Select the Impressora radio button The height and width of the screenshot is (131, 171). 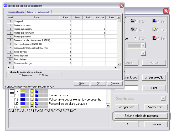20,75
